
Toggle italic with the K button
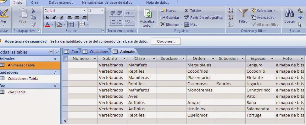click(x=54, y=18)
